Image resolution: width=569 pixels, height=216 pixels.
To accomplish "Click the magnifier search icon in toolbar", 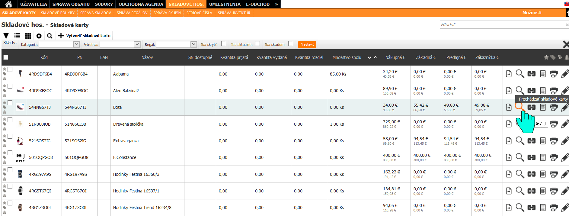I will [x=50, y=36].
